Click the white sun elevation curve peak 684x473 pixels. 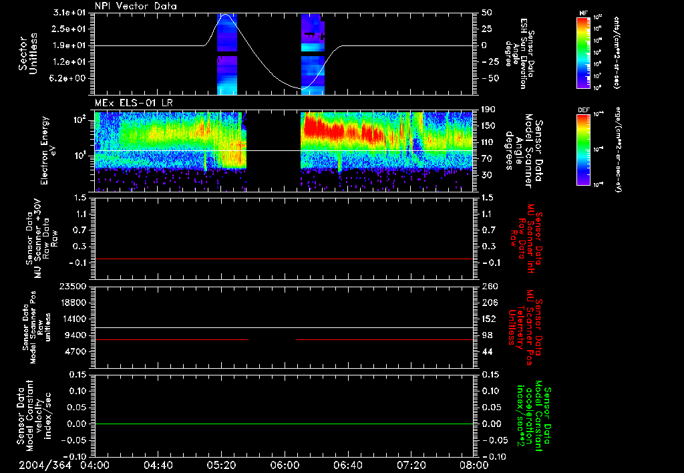click(226, 15)
